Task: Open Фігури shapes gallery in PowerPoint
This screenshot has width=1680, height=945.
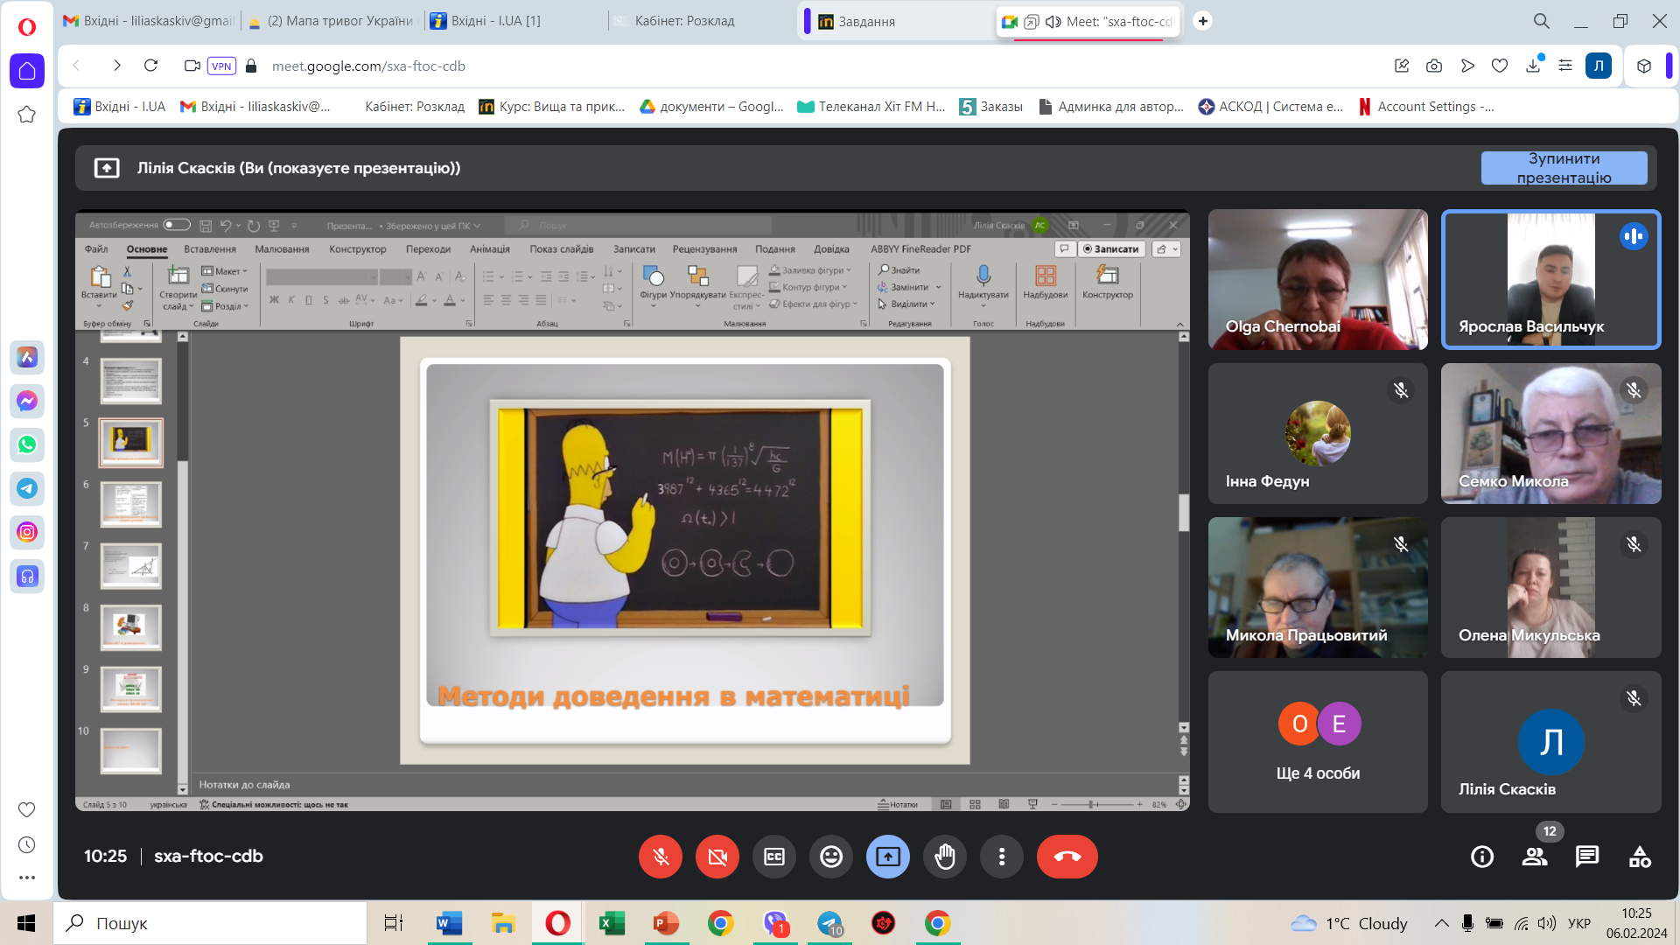Action: tap(653, 286)
